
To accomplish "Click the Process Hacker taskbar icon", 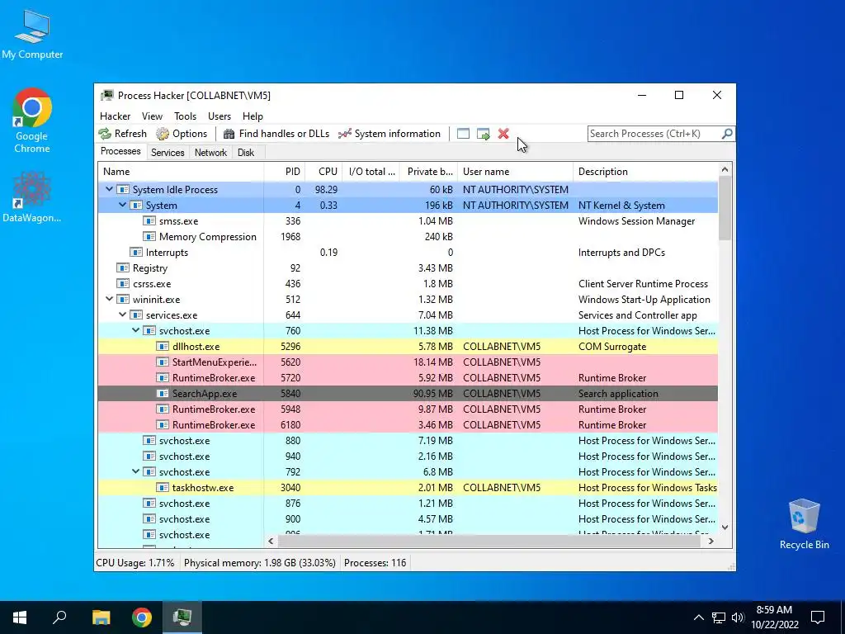I will (182, 617).
